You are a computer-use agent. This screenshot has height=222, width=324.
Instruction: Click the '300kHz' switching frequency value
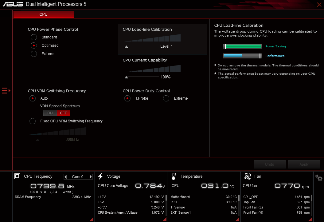(72, 140)
